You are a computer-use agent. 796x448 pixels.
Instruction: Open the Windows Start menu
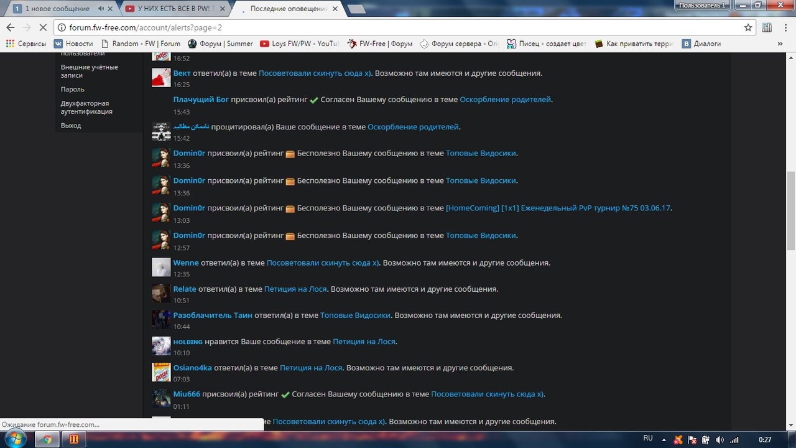coord(14,439)
